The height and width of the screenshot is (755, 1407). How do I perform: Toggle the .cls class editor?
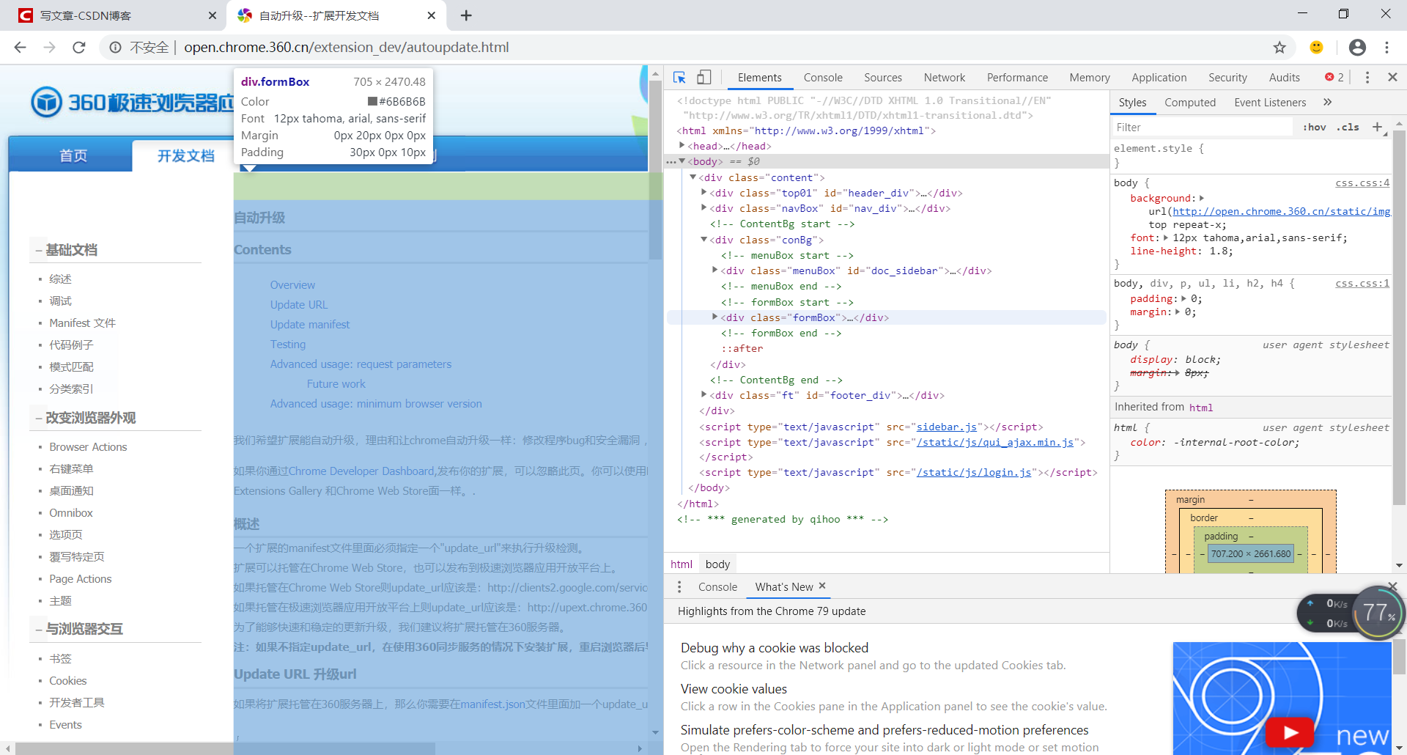[1348, 127]
